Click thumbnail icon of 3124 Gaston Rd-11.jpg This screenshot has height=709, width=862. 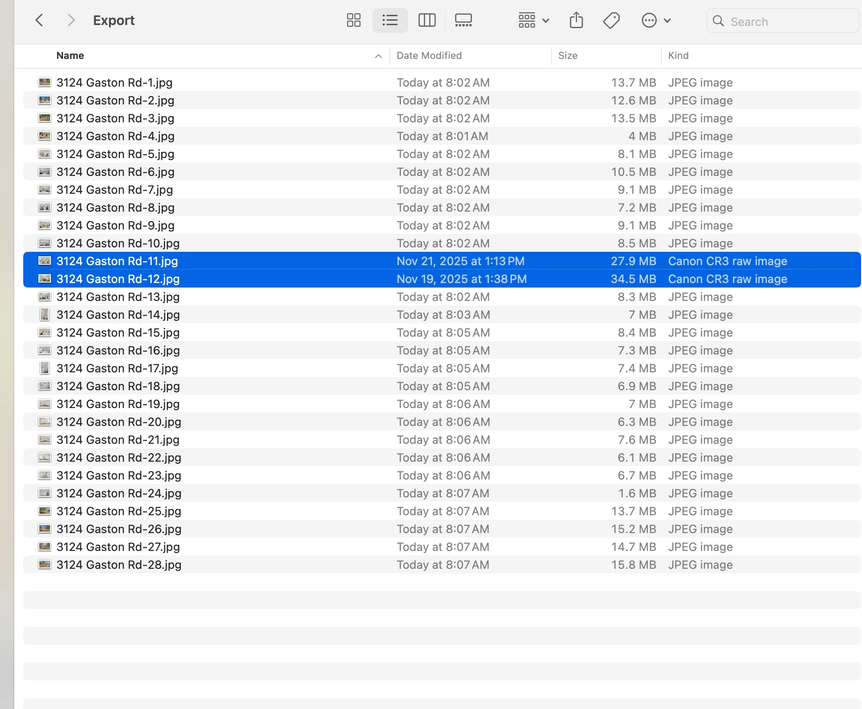pyautogui.click(x=45, y=261)
